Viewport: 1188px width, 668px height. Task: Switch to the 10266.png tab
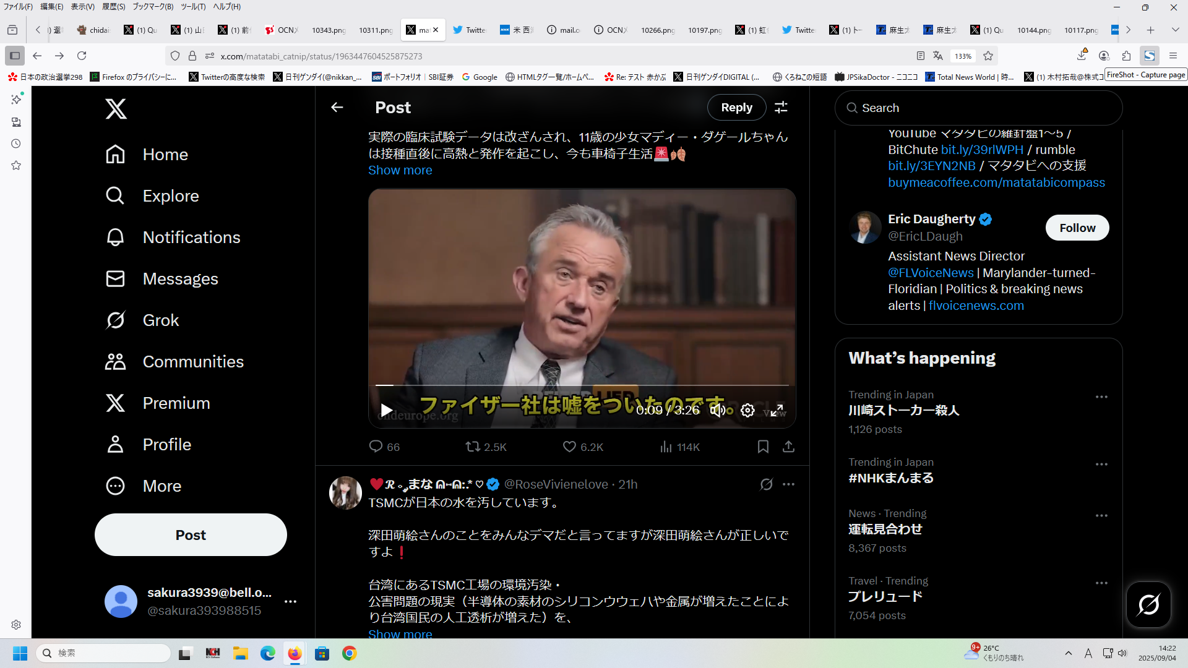pos(657,30)
